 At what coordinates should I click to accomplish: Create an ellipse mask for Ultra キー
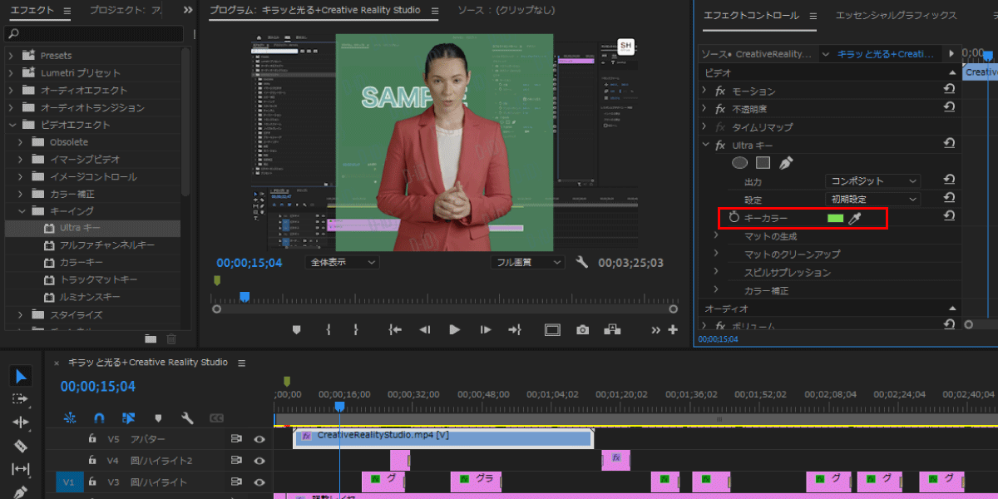tap(739, 163)
